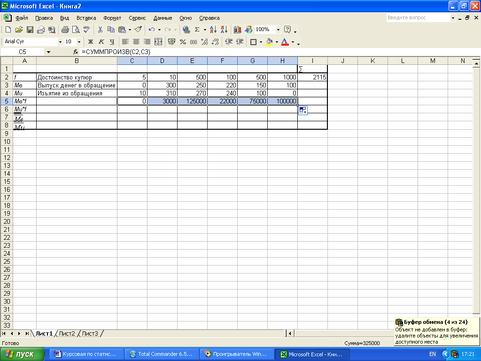Viewport: 481px width, 361px height.
Task: Toggle bold formatting (Ж)
Action: point(91,42)
